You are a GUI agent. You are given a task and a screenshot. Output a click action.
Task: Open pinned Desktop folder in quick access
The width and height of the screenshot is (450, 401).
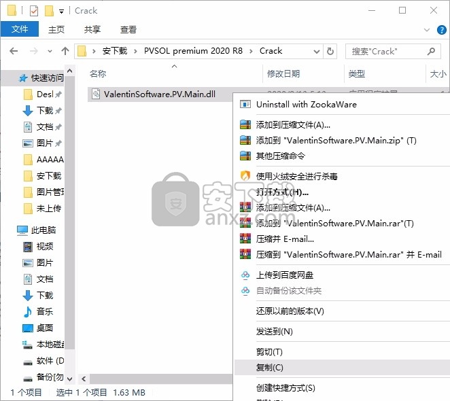coord(42,94)
